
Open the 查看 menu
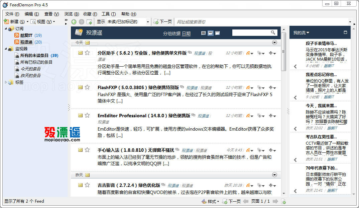(x=51, y=14)
